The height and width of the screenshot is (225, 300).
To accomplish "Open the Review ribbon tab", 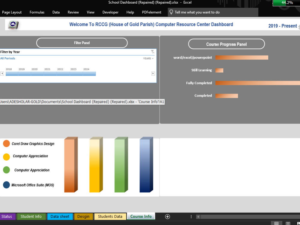I will 73,12.
